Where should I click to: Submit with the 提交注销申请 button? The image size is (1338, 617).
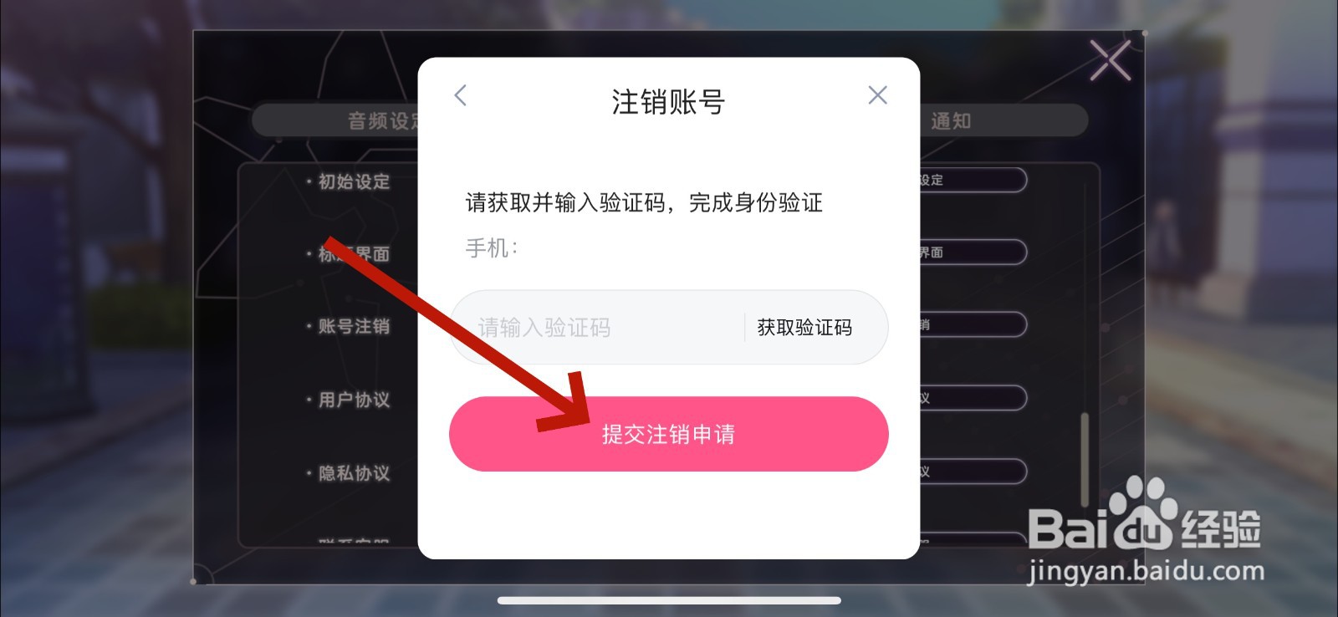click(x=668, y=434)
